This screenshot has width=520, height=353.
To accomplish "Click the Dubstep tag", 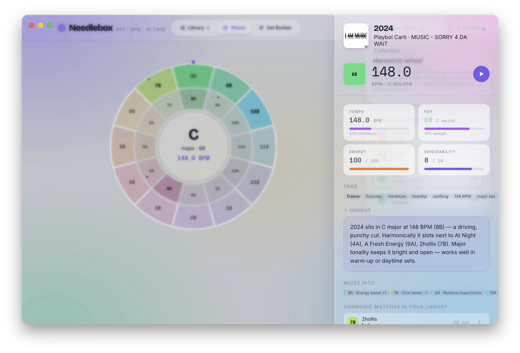I will tap(374, 196).
